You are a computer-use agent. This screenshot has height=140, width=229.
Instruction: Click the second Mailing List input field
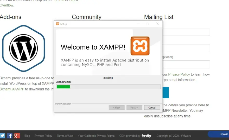pyautogui.click(x=186, y=48)
